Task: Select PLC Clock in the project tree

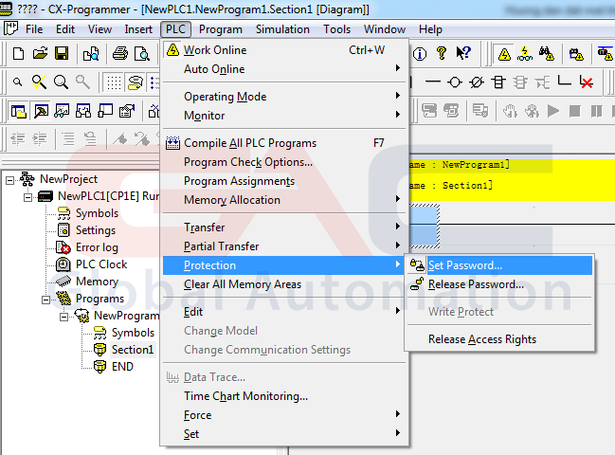Action: (101, 264)
